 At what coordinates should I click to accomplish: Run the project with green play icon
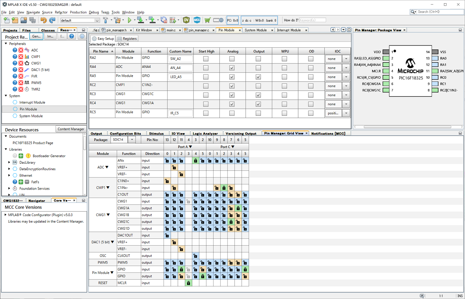point(130,20)
